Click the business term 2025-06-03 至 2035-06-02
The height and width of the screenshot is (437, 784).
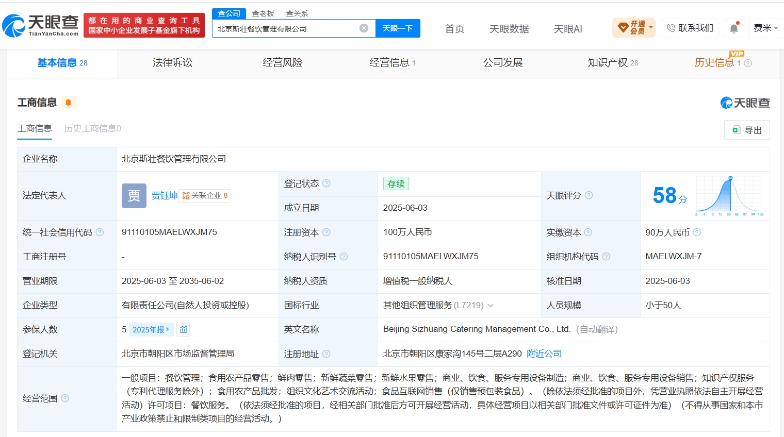click(173, 281)
